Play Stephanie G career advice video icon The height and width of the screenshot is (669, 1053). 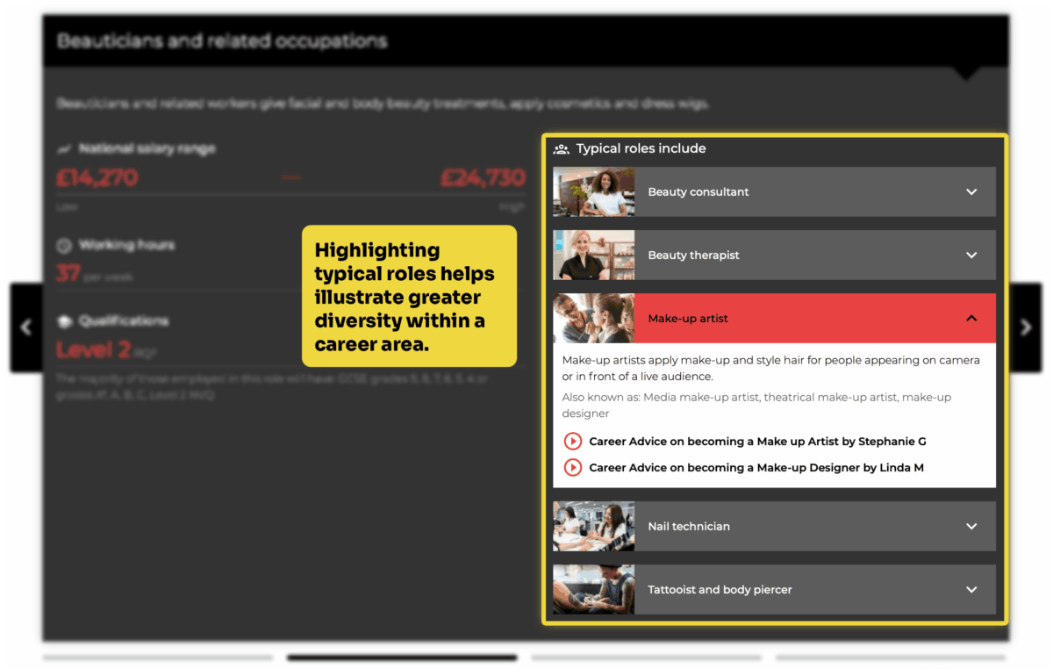[572, 442]
